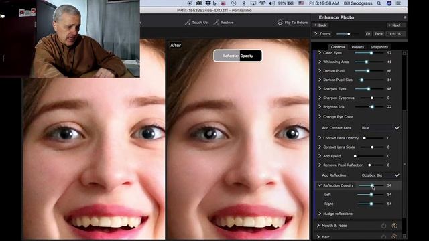
Task: Open the Add Contact Lens dropdown
Action: (x=380, y=128)
